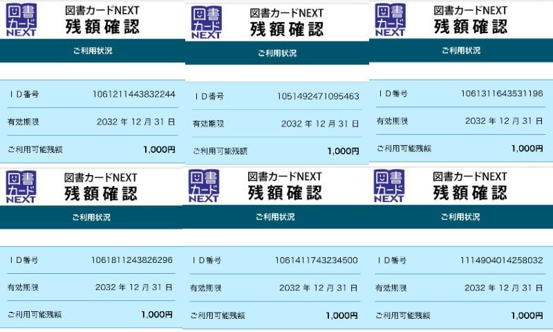This screenshot has width=553, height=332.
Task: Select ID number 1114904014258032
Action: pyautogui.click(x=502, y=260)
